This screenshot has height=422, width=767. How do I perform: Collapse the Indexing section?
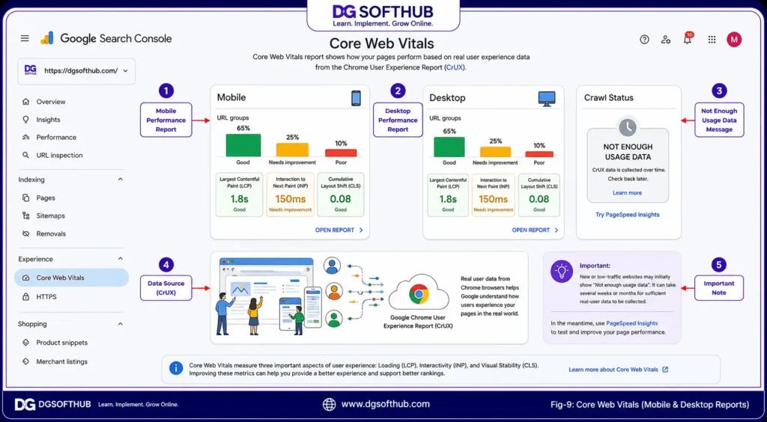[121, 180]
